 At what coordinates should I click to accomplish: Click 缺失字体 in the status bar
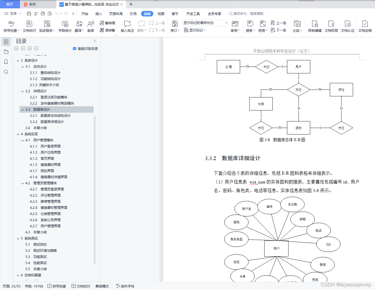(x=125, y=286)
